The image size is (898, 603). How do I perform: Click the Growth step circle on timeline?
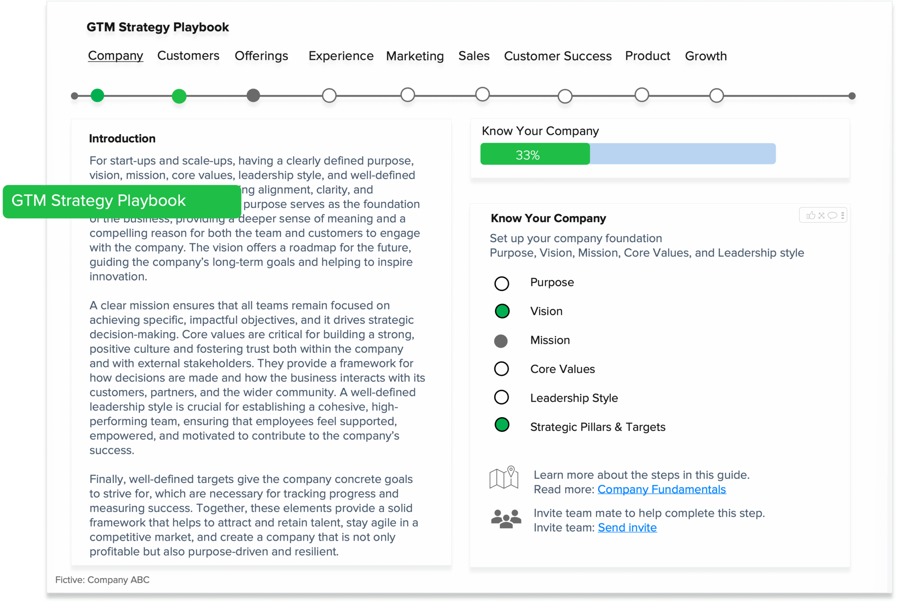717,95
